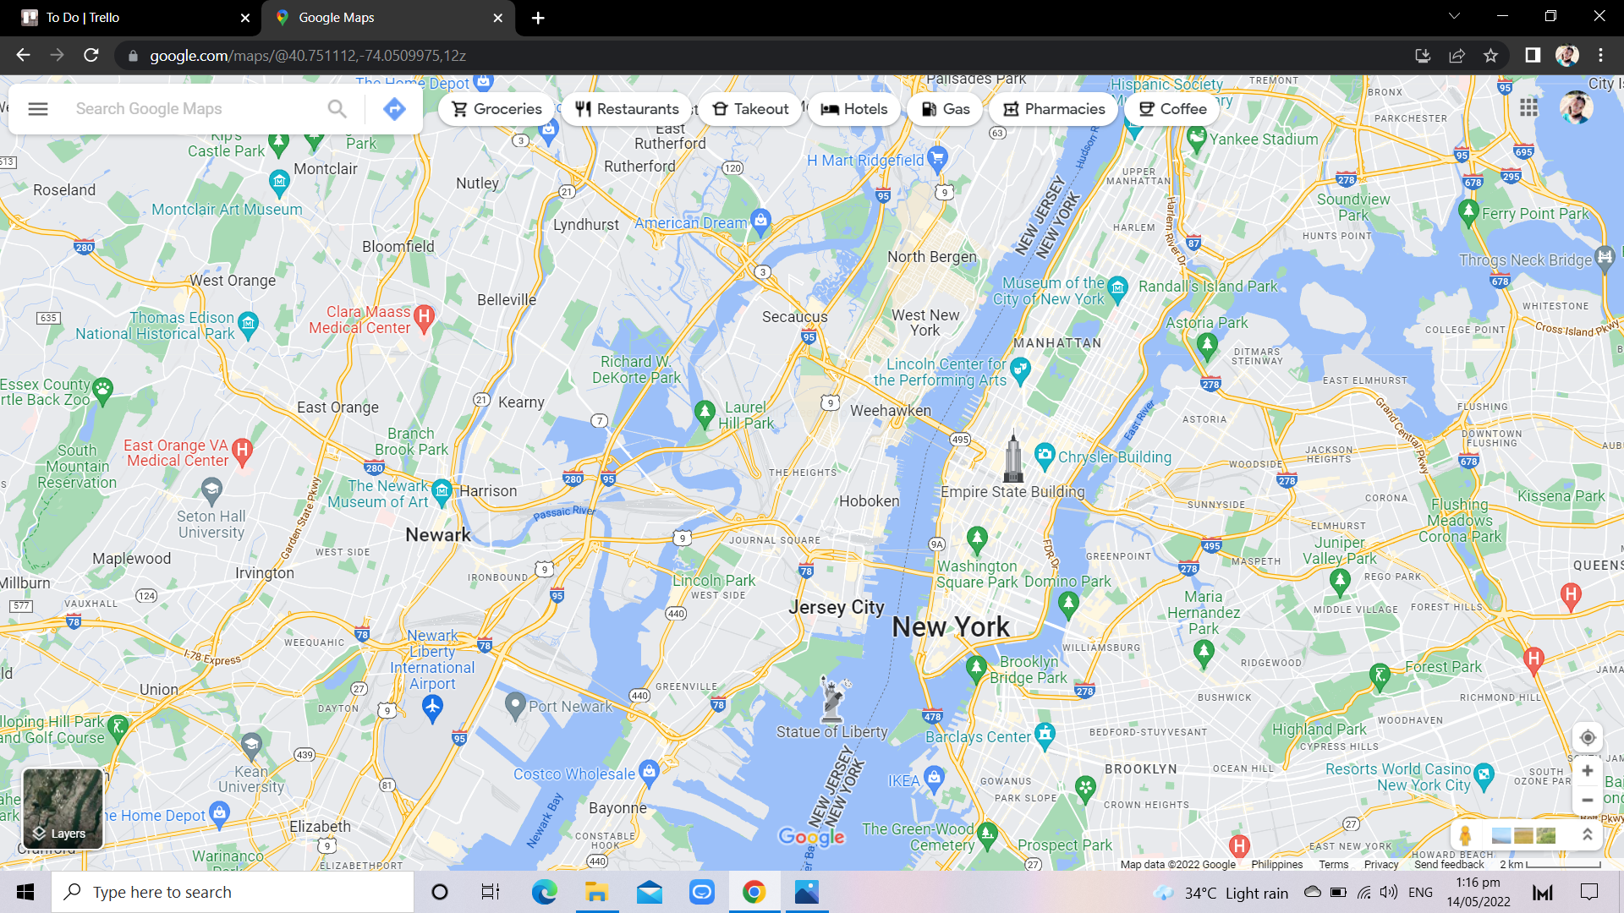Filter map by Pharmacies
The image size is (1624, 913).
1054,109
